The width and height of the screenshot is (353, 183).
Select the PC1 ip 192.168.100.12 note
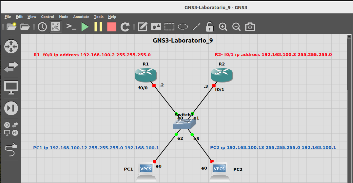click(96, 148)
